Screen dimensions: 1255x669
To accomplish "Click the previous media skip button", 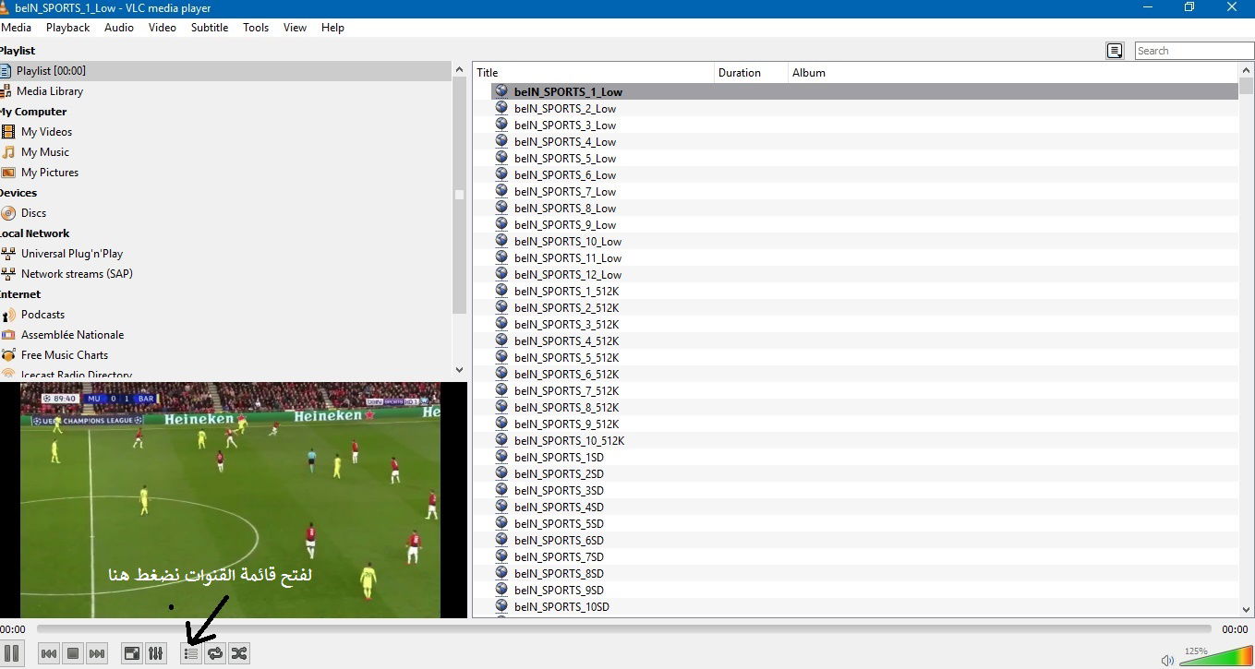I will [x=49, y=653].
